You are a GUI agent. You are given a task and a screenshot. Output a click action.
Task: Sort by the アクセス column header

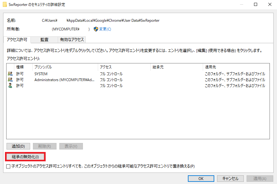124,67
